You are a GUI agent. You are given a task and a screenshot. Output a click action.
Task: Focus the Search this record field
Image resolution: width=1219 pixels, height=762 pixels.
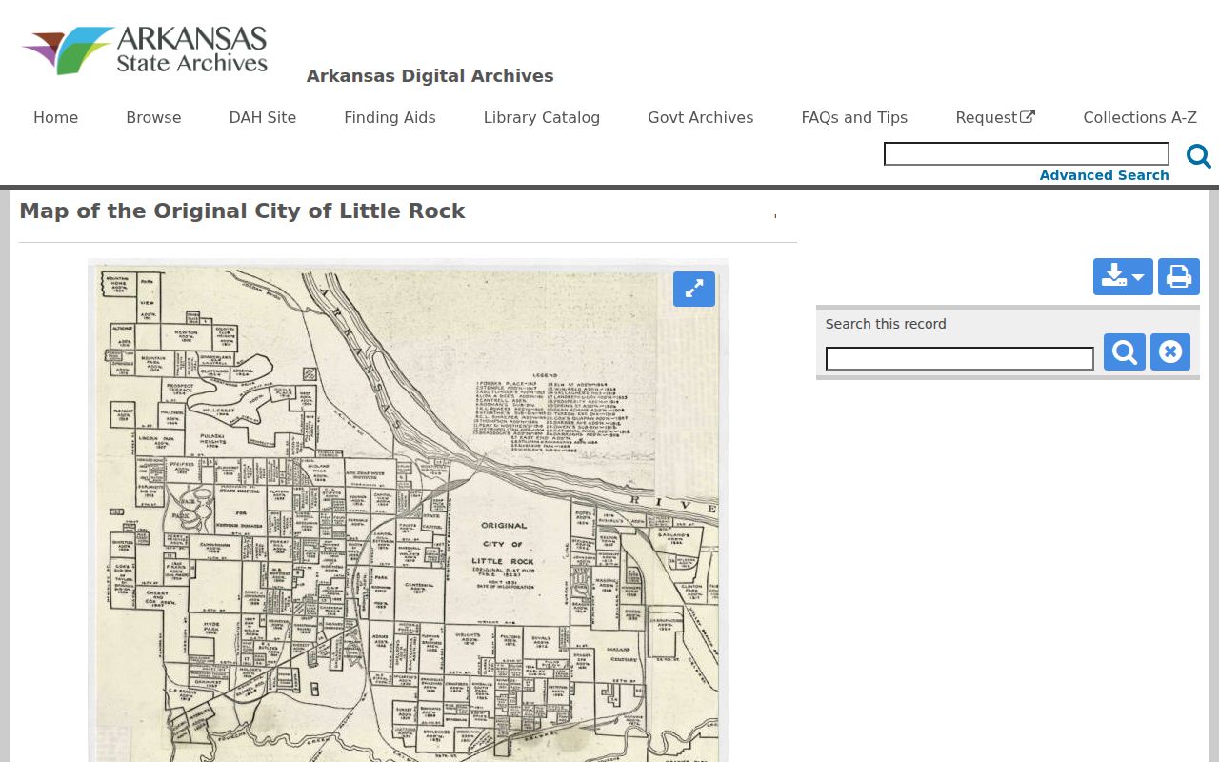tap(960, 359)
